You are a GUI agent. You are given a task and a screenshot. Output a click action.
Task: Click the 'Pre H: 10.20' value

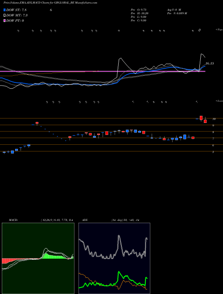[139, 13]
